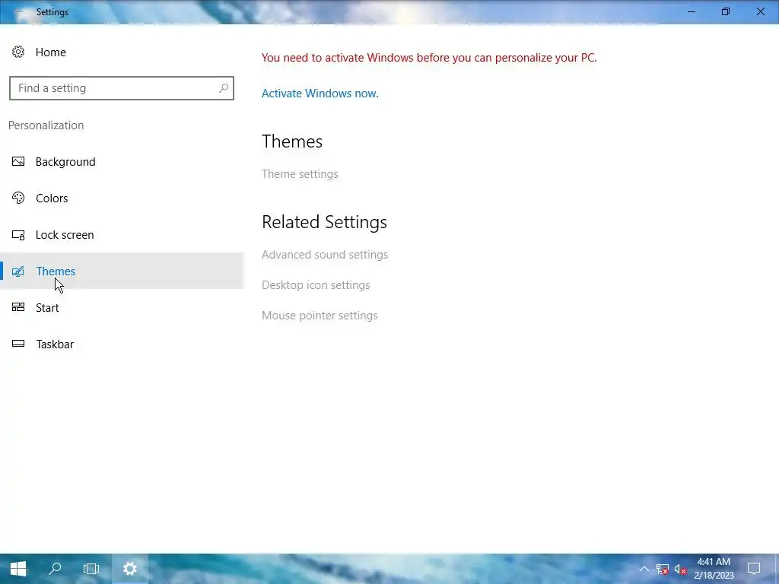Open the Background personalization page
Viewport: 779px width, 584px height.
pos(122,161)
